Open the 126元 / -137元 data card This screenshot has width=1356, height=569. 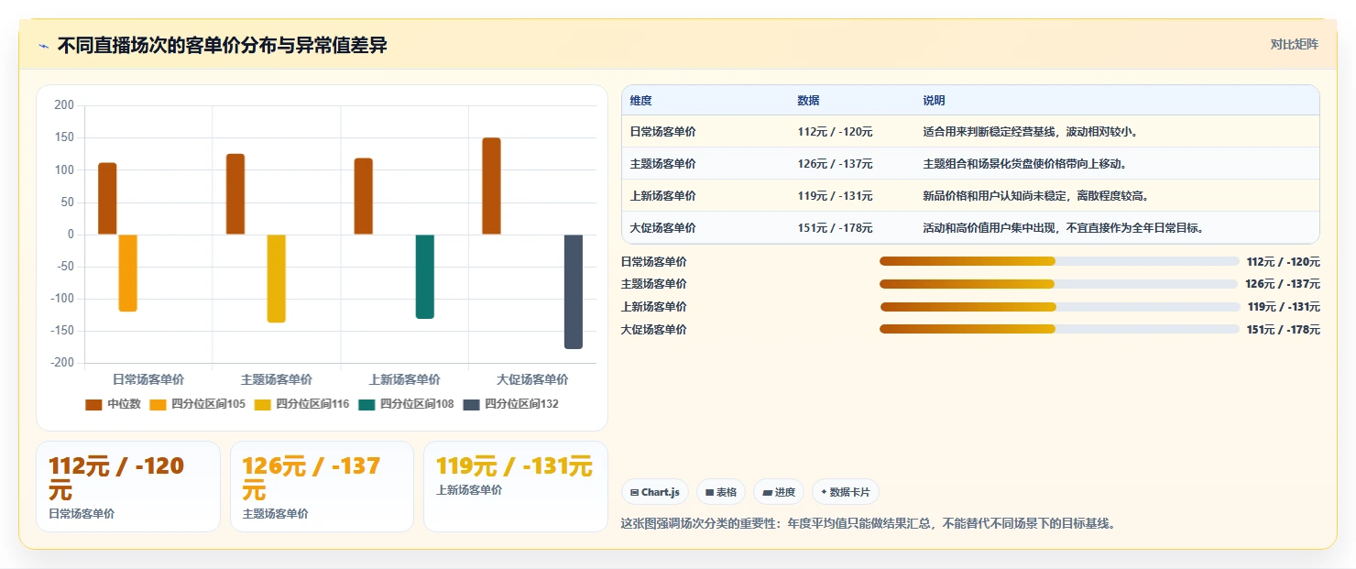pos(322,487)
